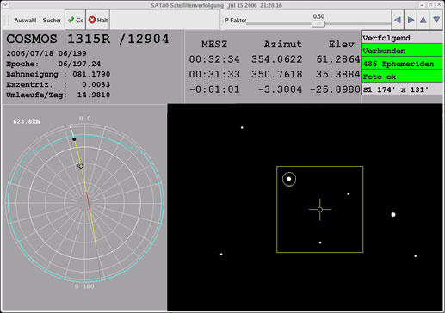Click the bright star right of the yellow box

click(x=393, y=215)
